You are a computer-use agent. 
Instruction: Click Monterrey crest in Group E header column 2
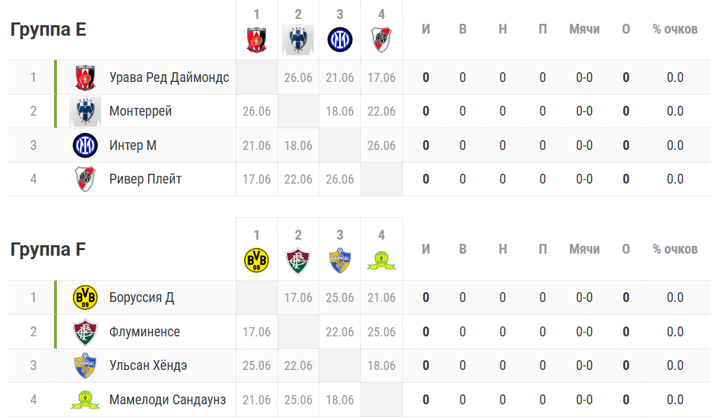298,40
